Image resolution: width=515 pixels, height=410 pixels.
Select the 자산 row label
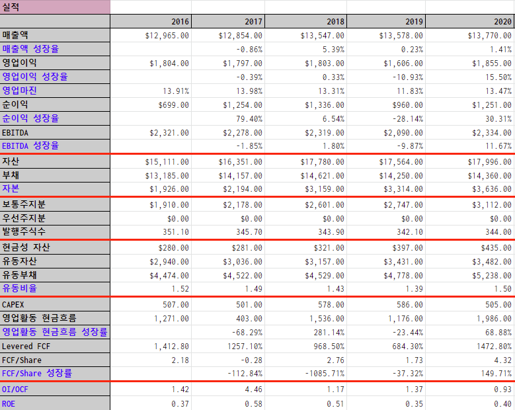coord(55,161)
